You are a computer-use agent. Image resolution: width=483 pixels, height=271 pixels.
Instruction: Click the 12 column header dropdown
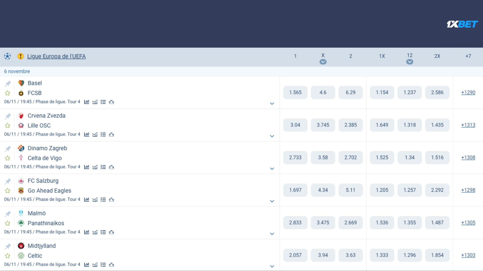coord(410,62)
